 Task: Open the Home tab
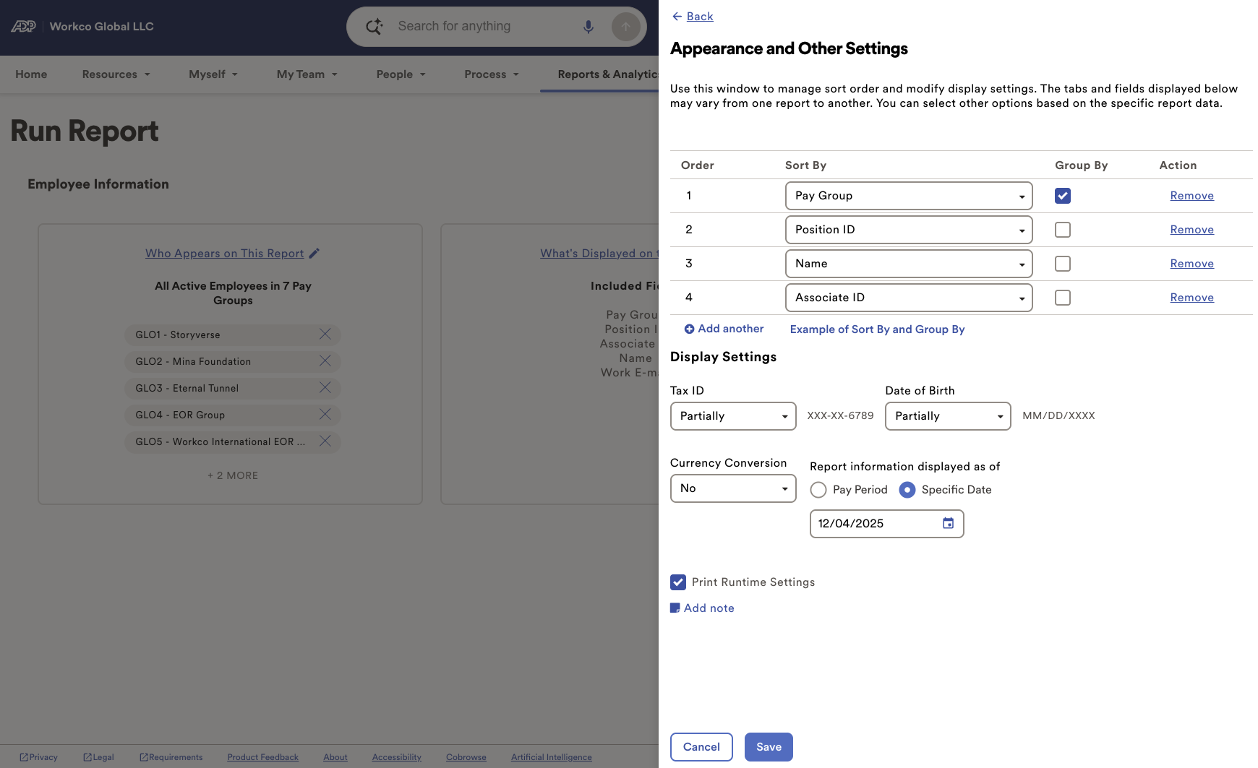point(31,74)
